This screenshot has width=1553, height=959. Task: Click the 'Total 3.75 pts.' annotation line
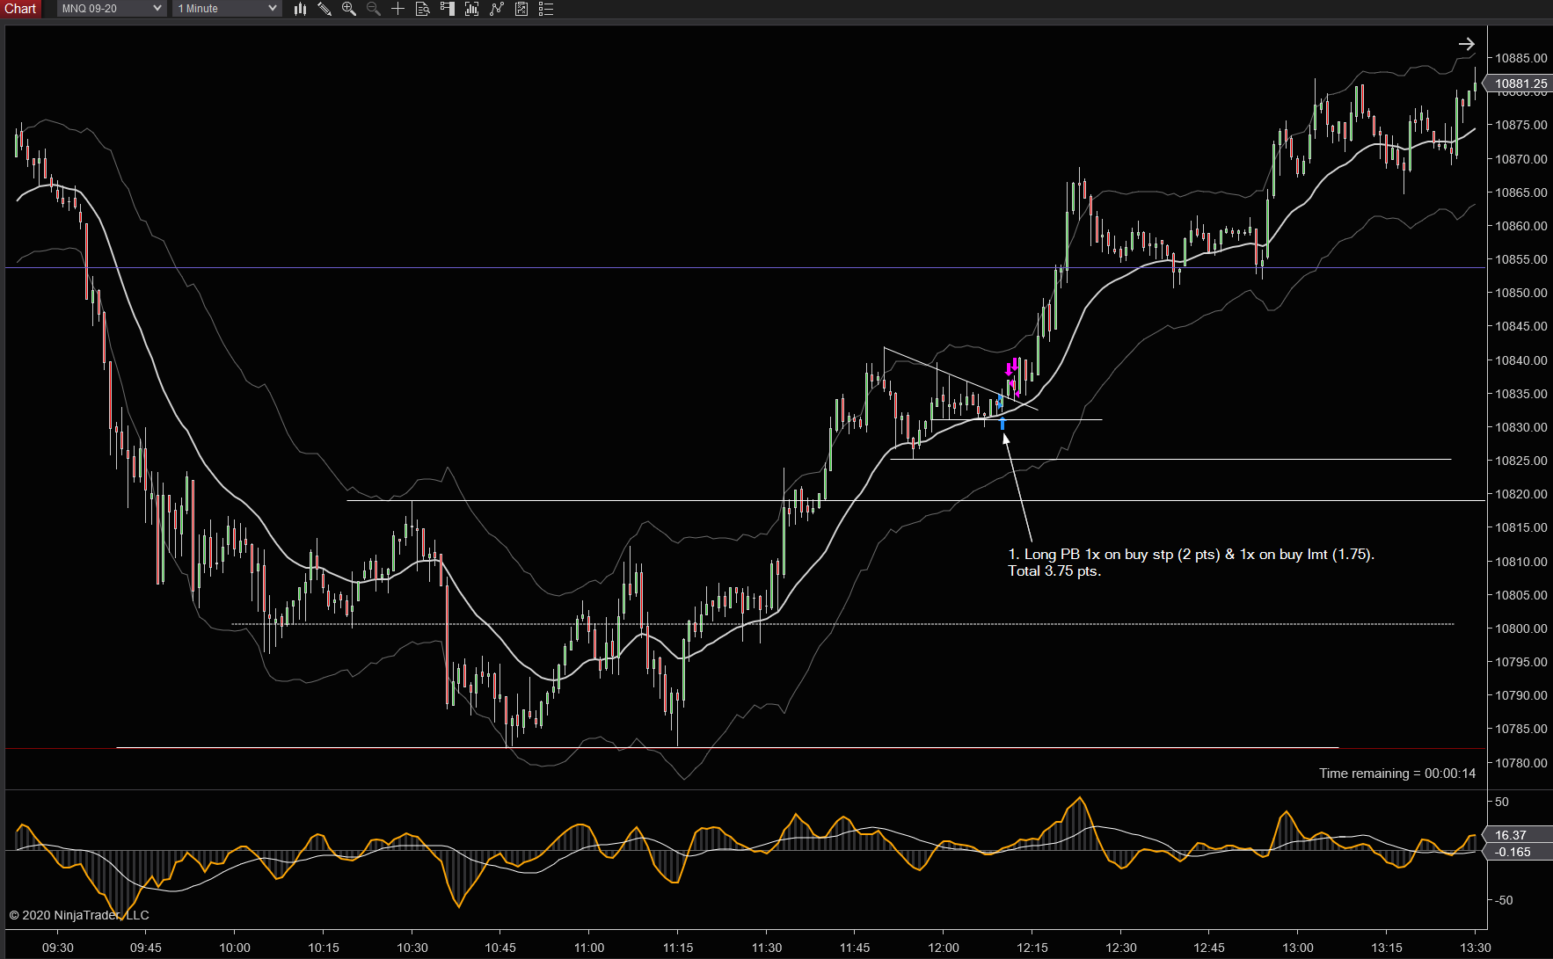(1054, 571)
